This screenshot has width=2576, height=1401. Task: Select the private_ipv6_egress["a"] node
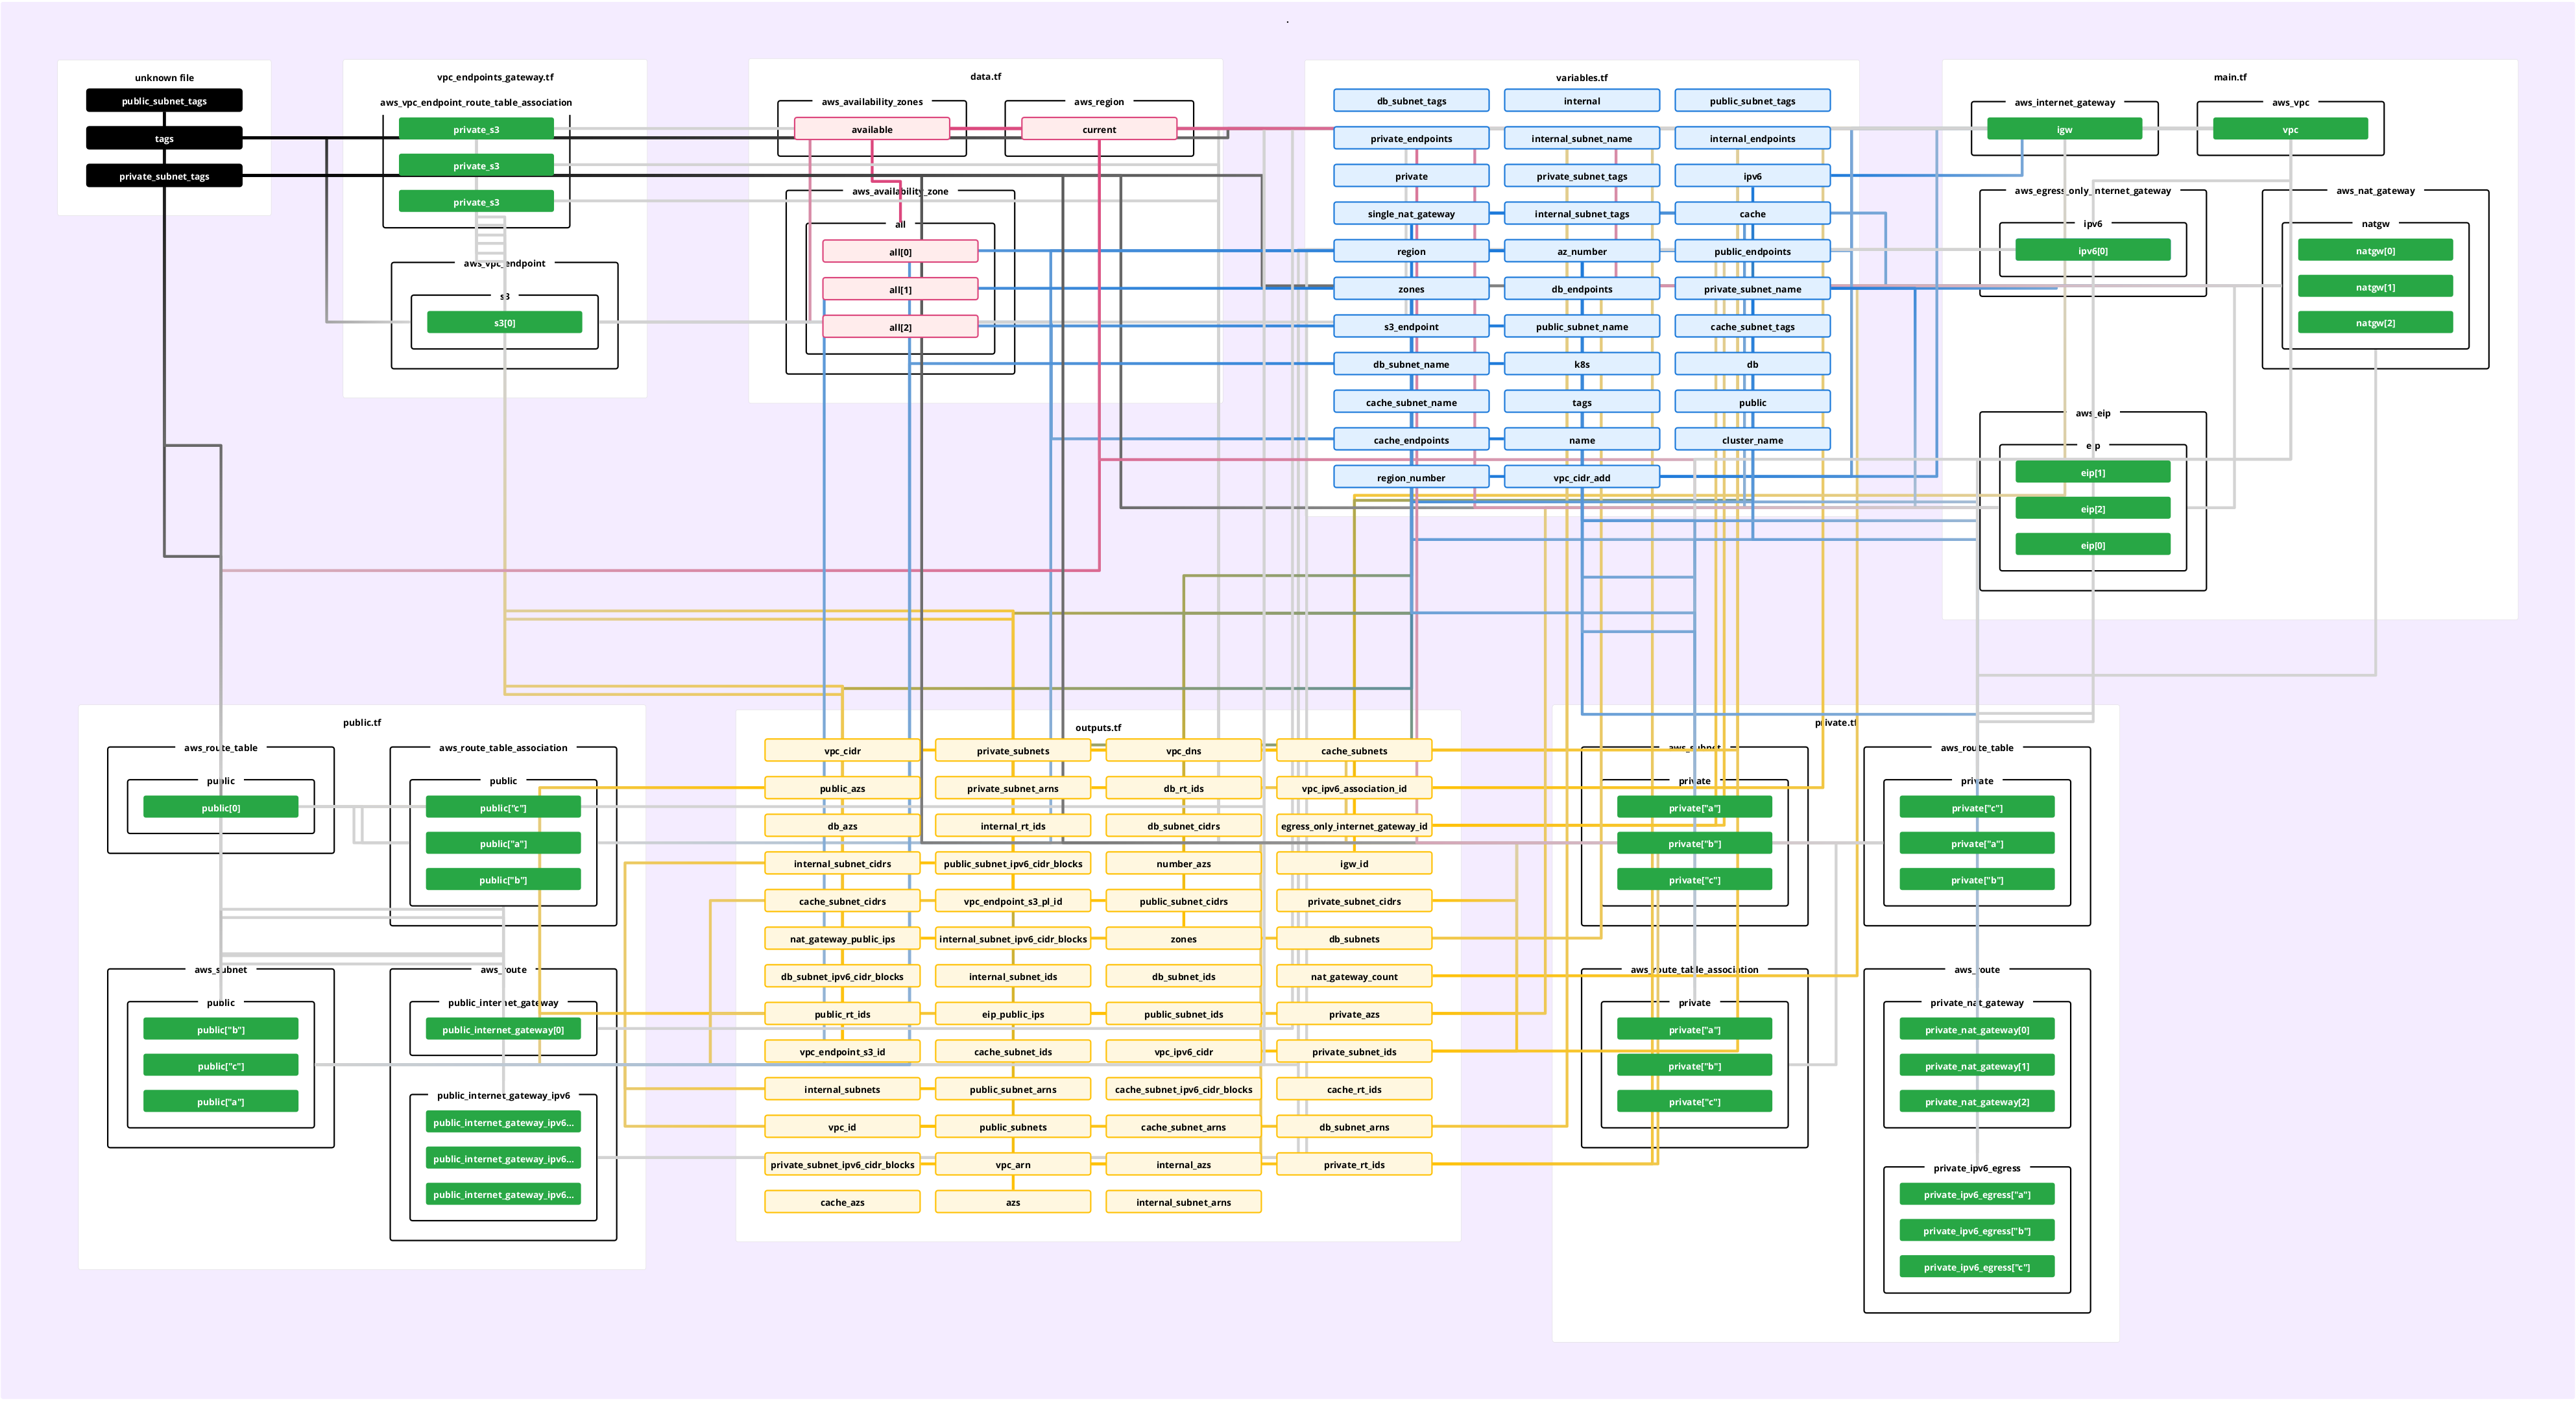1976,1195
